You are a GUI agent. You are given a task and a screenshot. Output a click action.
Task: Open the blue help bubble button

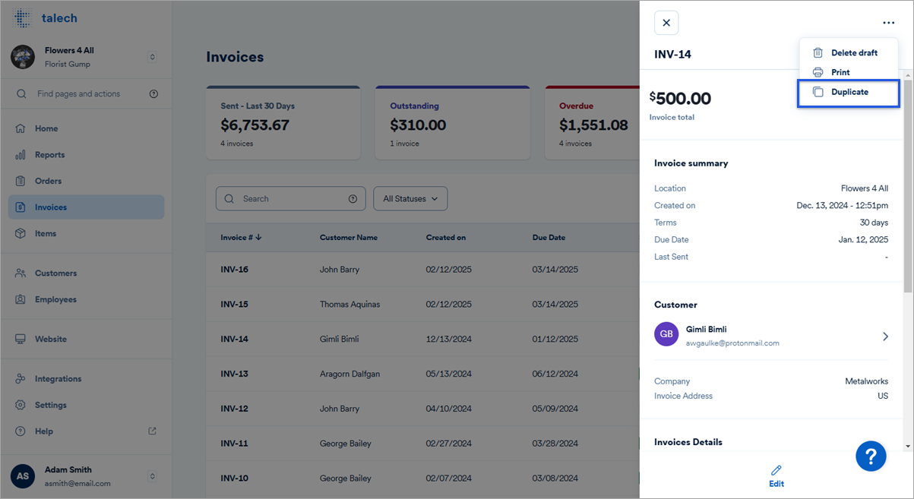[871, 456]
